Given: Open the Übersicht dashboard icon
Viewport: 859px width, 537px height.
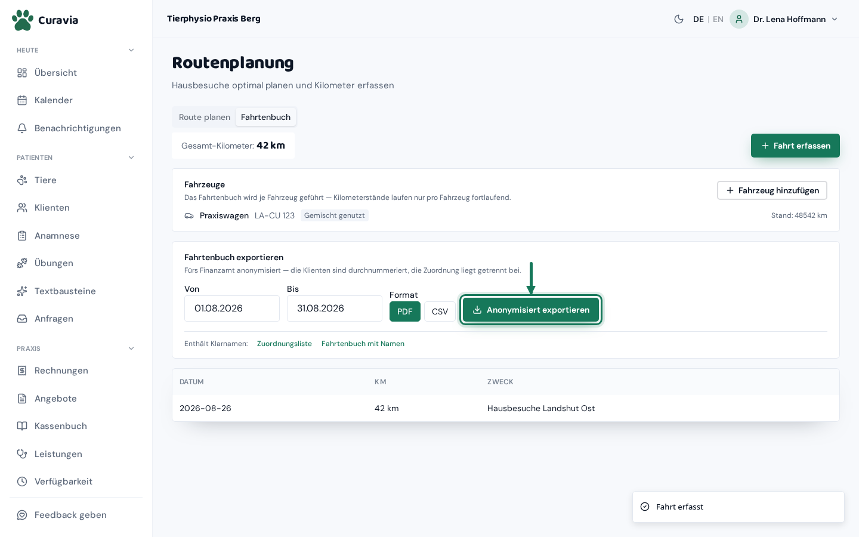Looking at the screenshot, I should pyautogui.click(x=22, y=73).
